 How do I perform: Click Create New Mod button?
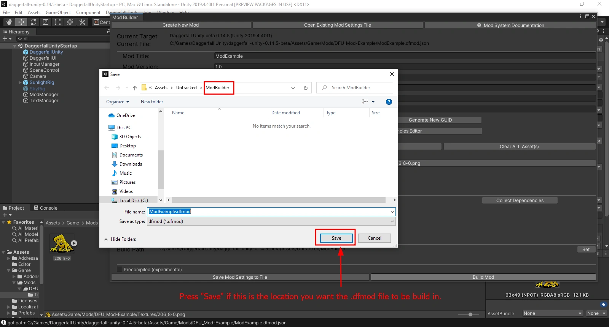[181, 25]
